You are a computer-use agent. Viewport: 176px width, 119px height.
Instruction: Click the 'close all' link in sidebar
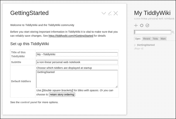tap(139, 49)
